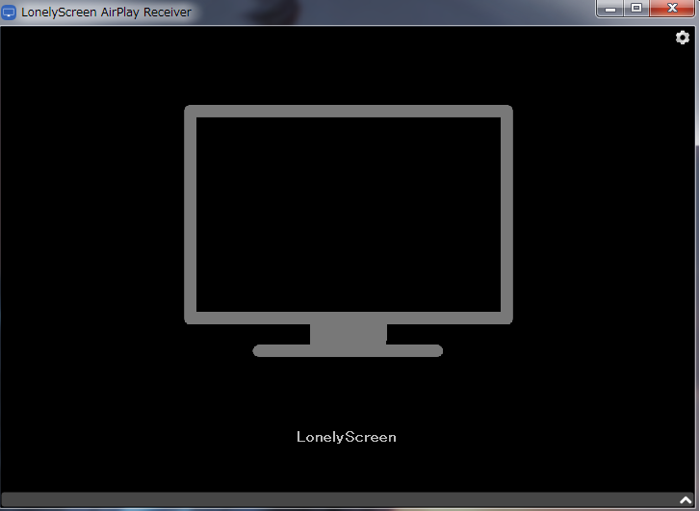This screenshot has width=700, height=511.
Task: Click the LonelyScreen receiver name text
Action: pyautogui.click(x=347, y=437)
